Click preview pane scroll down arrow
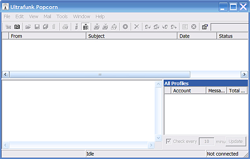Screen dimensions: 250x159 click(158, 138)
